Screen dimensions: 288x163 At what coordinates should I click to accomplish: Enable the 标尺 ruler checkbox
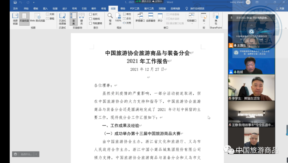click(x=90, y=14)
